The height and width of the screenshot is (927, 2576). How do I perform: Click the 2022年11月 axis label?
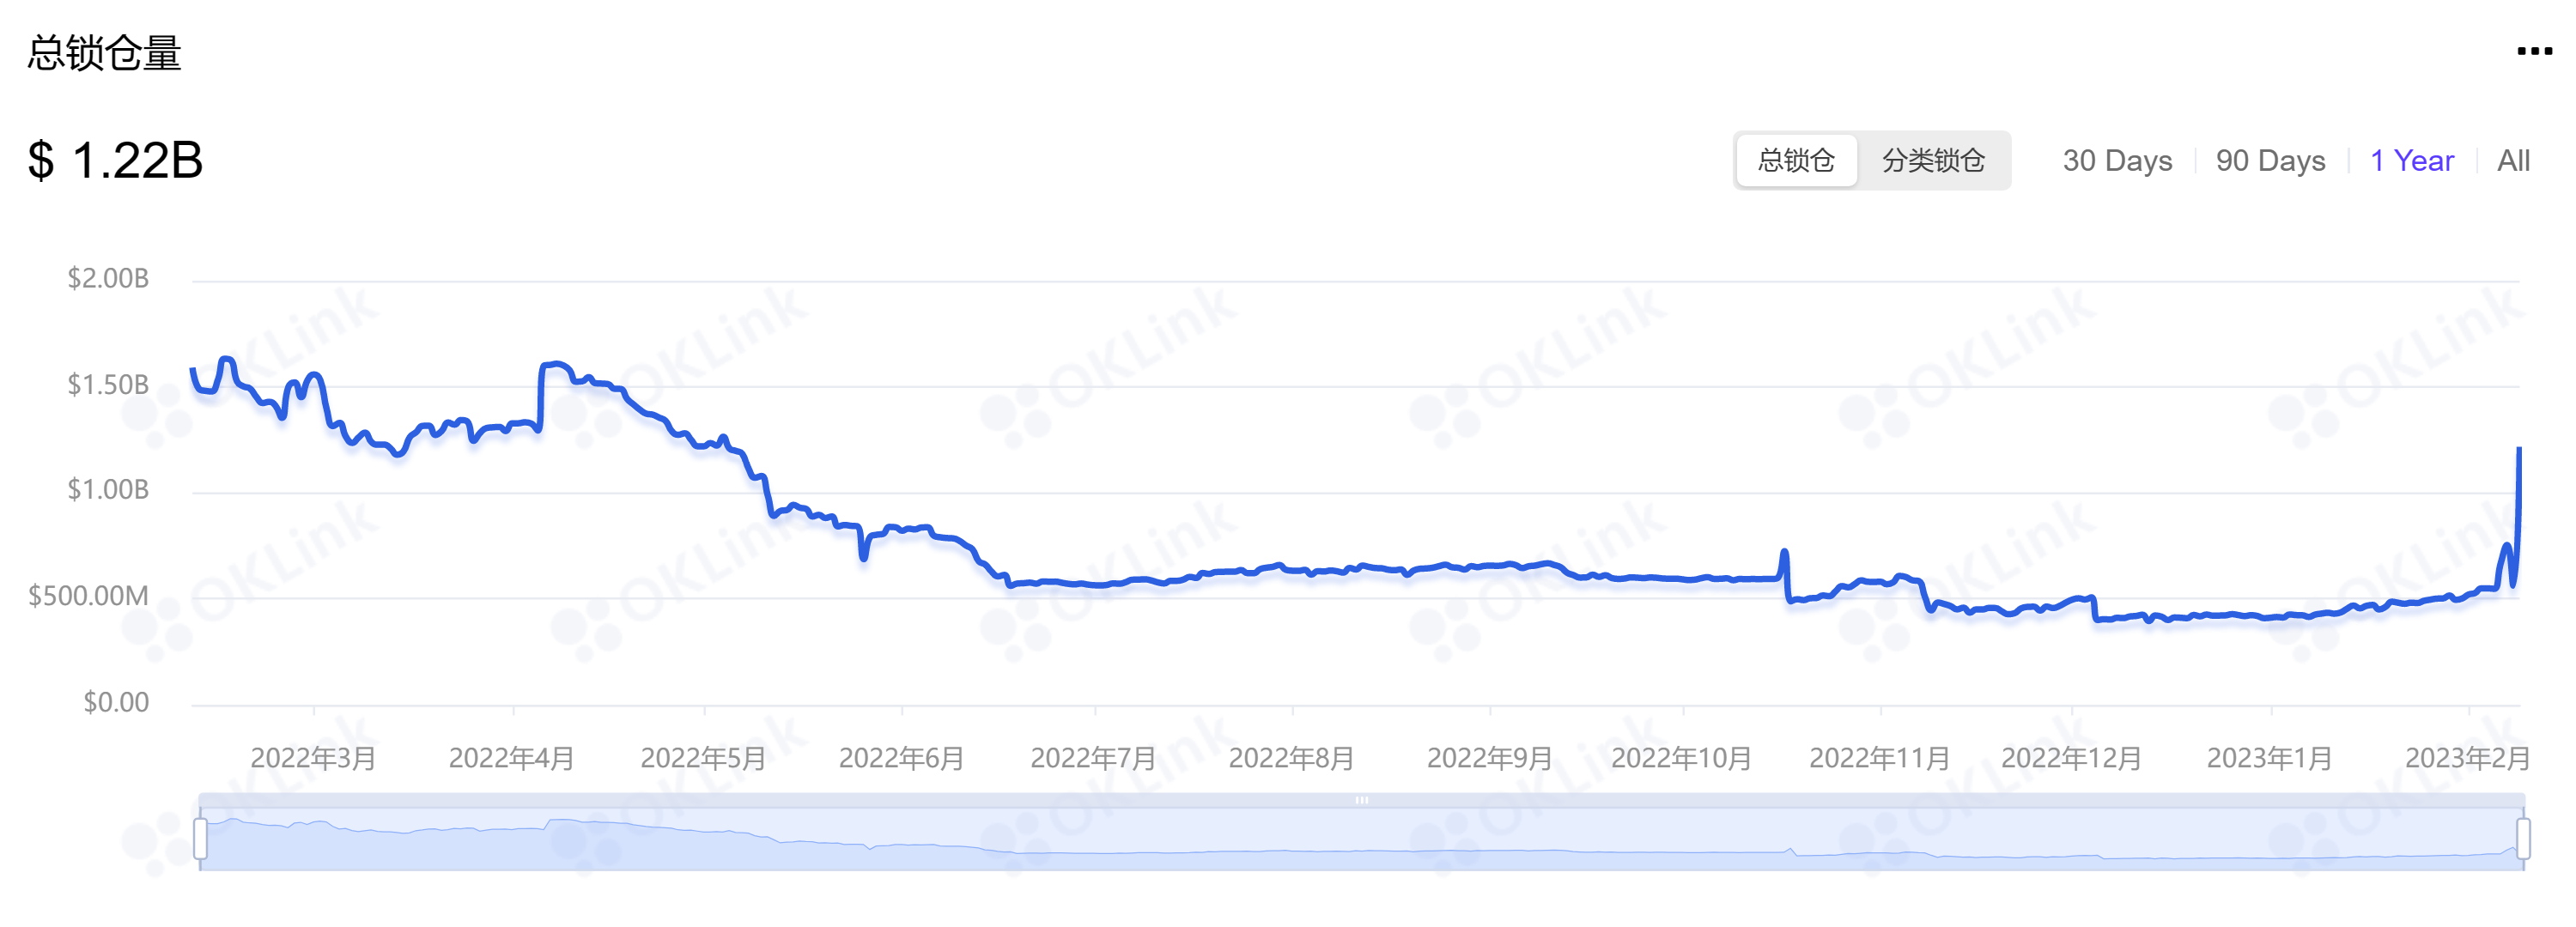1879,758
